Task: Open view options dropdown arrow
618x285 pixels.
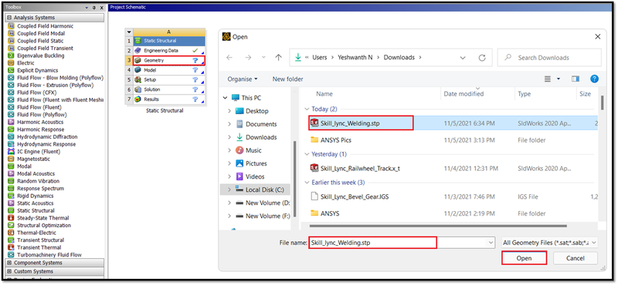Action: coord(559,79)
